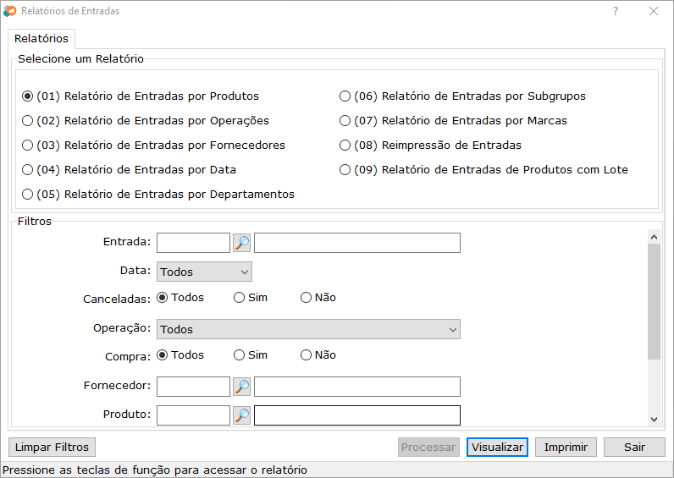The image size is (674, 478).
Task: Click the Produto search magnifier icon
Action: 242,415
